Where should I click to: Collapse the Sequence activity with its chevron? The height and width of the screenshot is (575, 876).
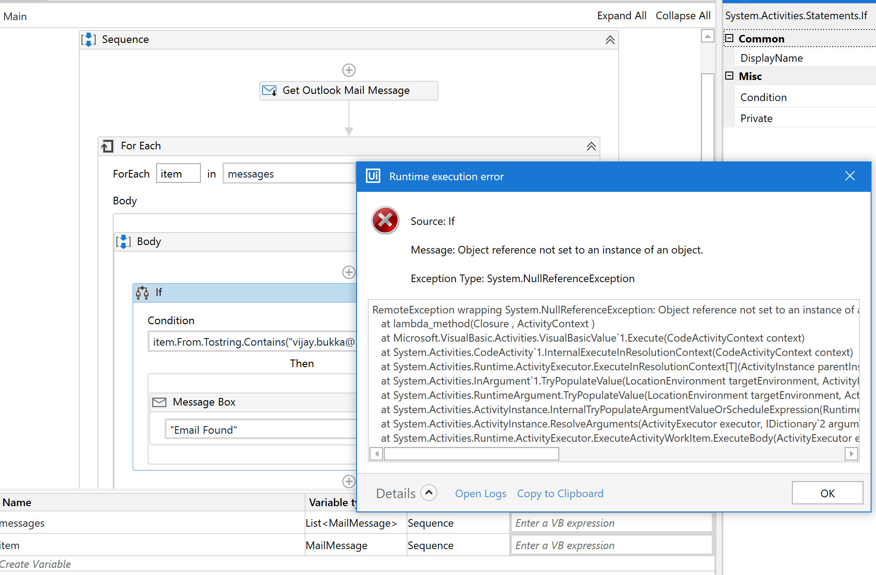pyautogui.click(x=610, y=40)
